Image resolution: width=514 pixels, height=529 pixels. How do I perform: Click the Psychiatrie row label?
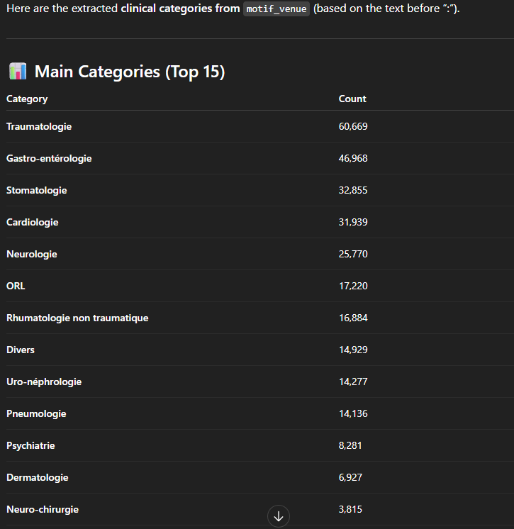click(30, 445)
